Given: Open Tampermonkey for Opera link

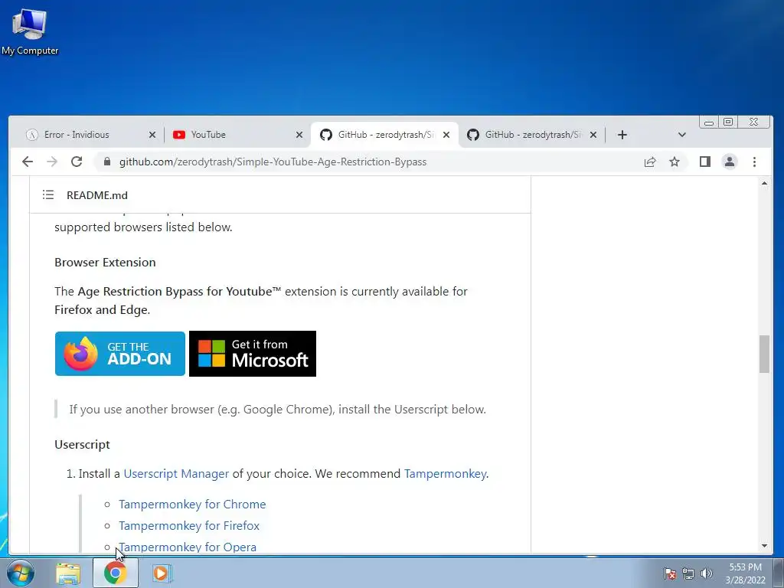Looking at the screenshot, I should click(188, 547).
